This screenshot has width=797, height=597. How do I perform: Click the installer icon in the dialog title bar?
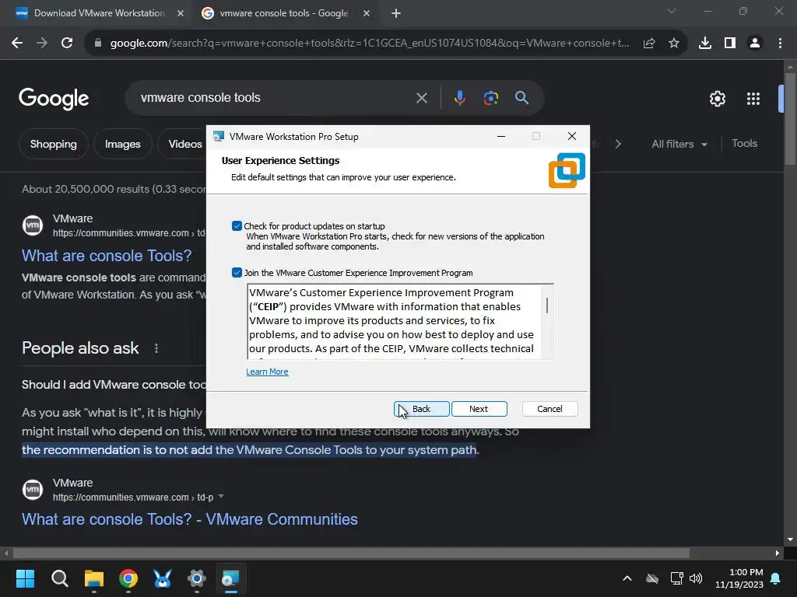[x=219, y=136]
